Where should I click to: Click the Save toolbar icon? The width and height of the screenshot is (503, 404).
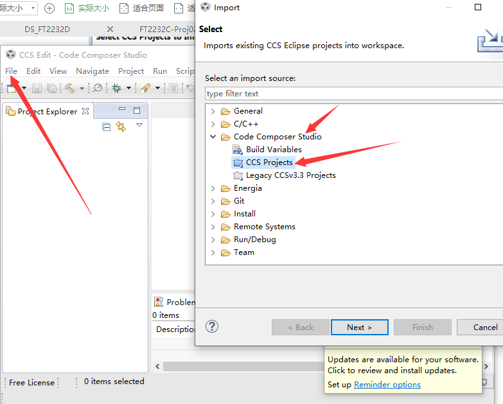tap(37, 88)
